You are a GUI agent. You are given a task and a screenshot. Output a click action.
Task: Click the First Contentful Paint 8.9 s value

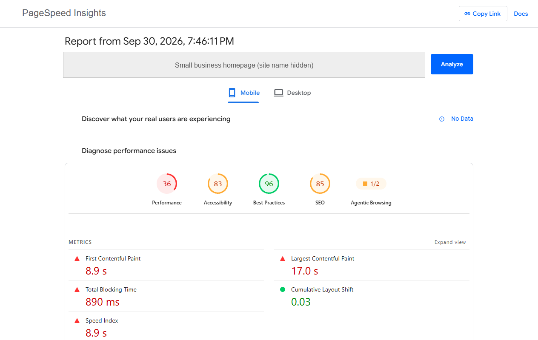coord(96,271)
